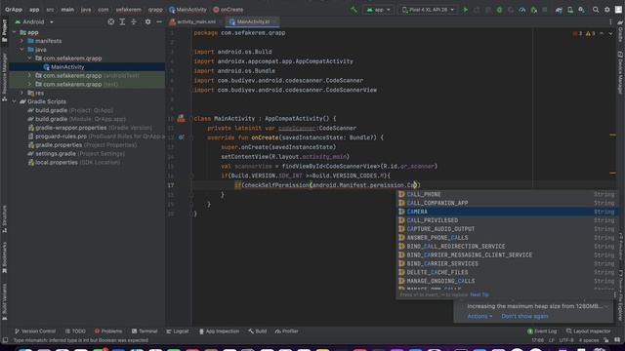The width and height of the screenshot is (625, 351).
Task: Toggle tool window bars in status bar
Action: click(5, 340)
